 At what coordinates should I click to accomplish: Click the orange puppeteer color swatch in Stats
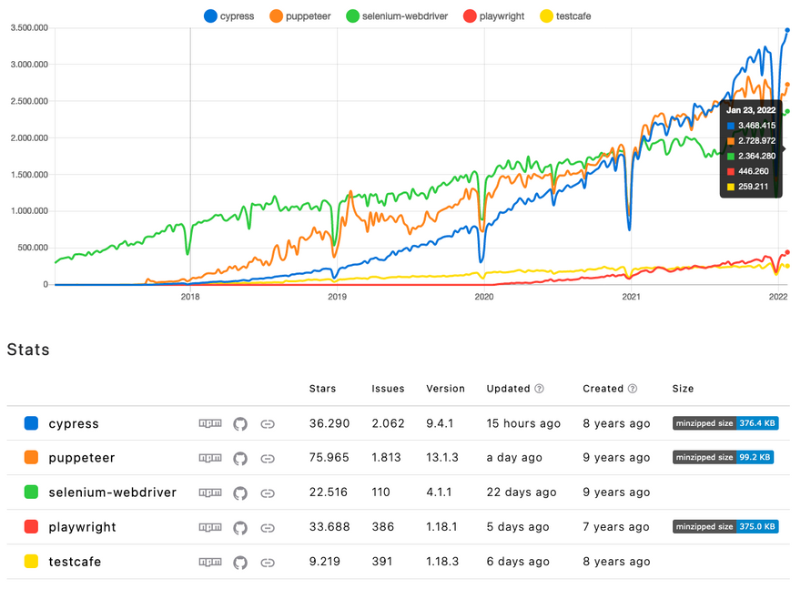coord(32,458)
